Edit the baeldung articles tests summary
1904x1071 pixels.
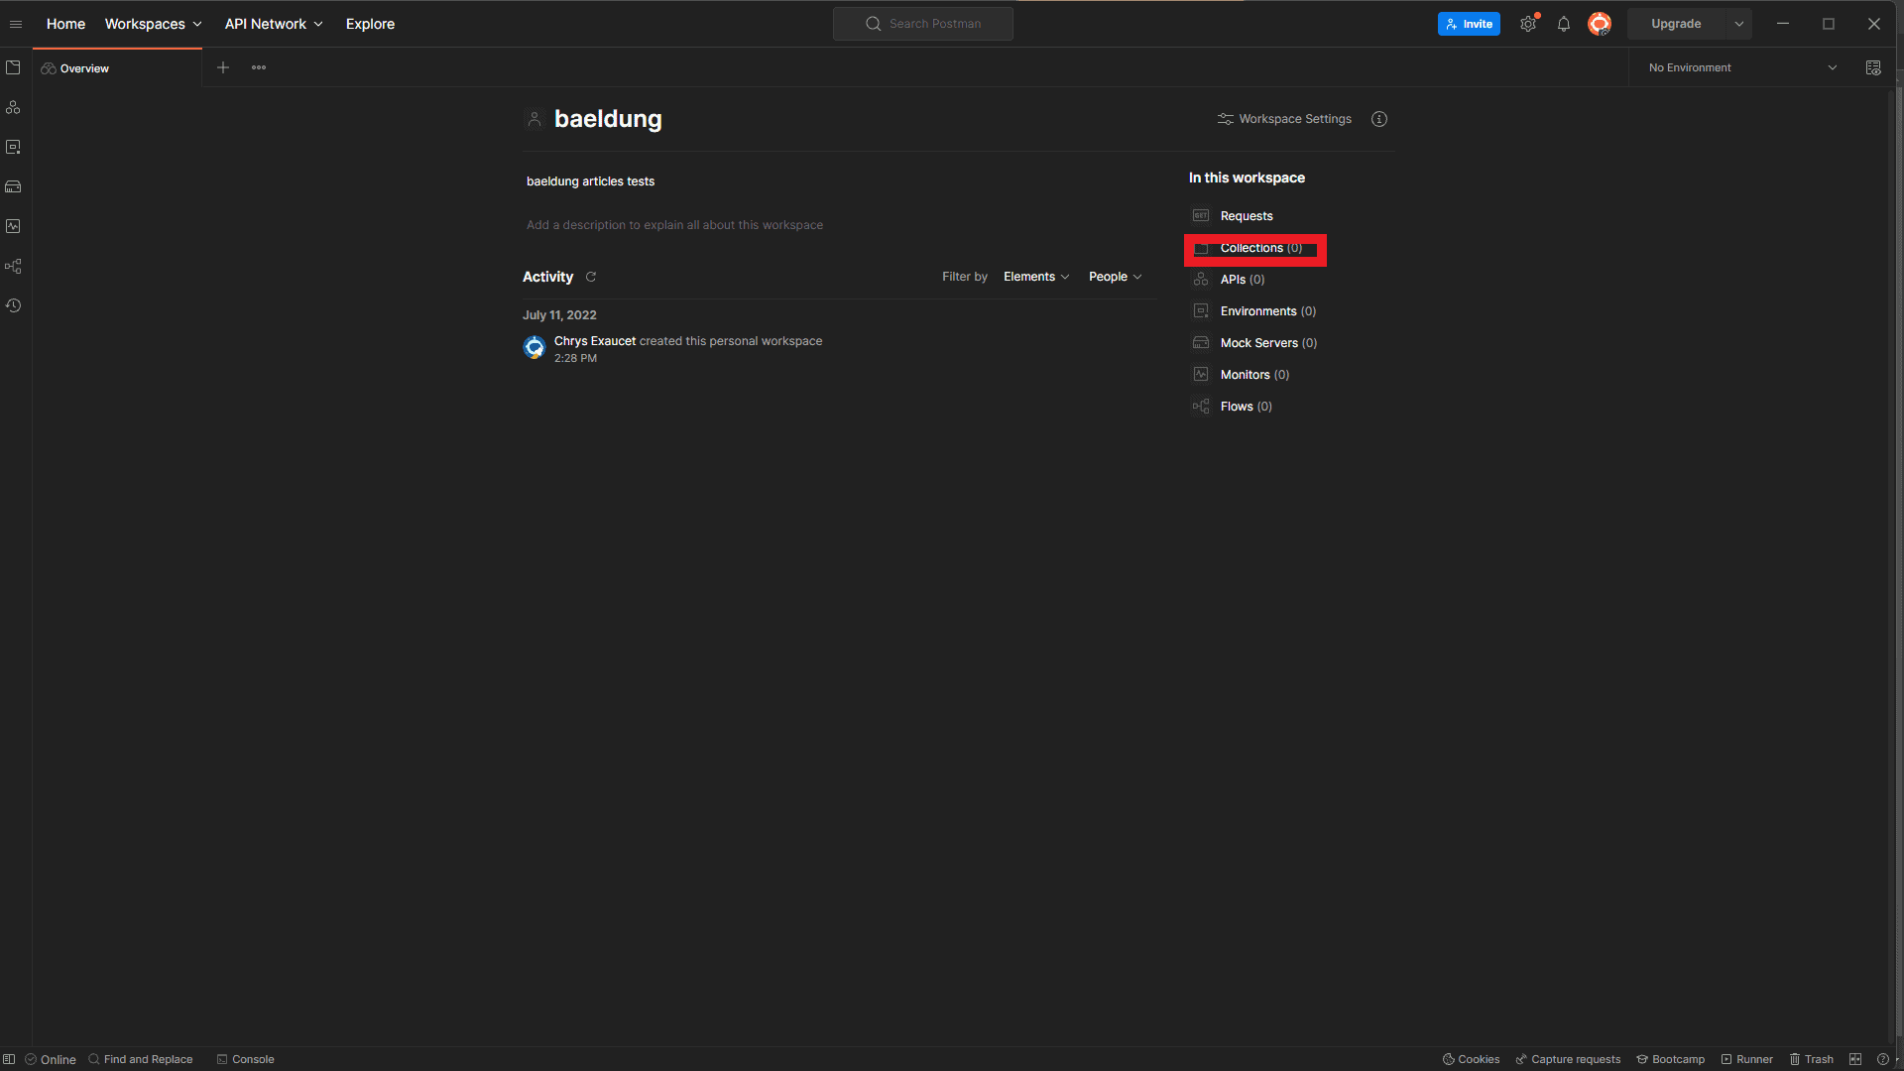tap(590, 181)
